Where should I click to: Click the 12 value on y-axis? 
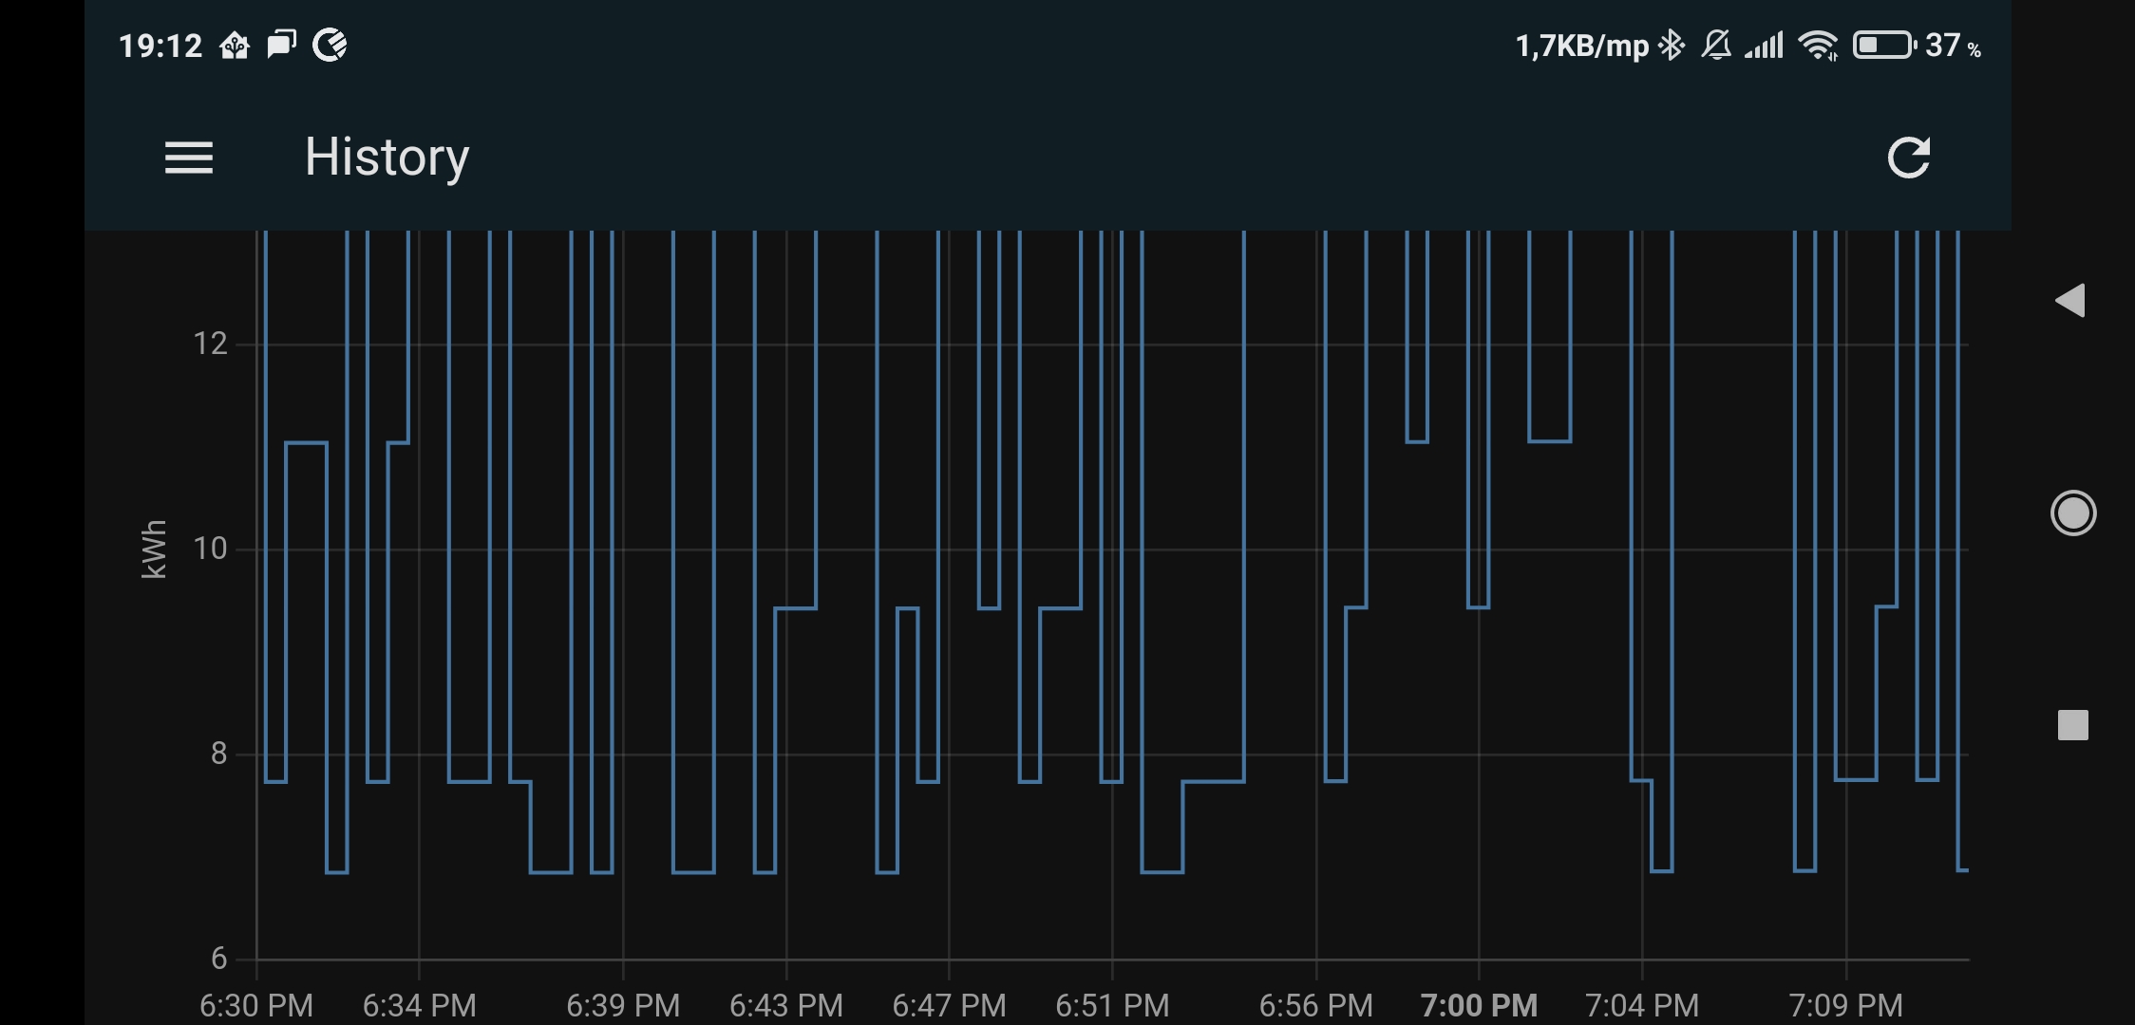210,344
